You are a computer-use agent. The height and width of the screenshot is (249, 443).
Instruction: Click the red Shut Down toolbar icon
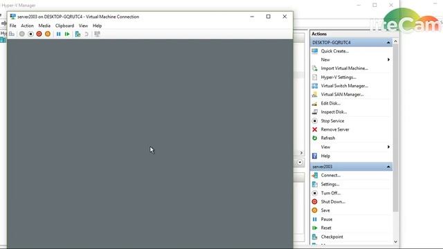tap(39, 34)
